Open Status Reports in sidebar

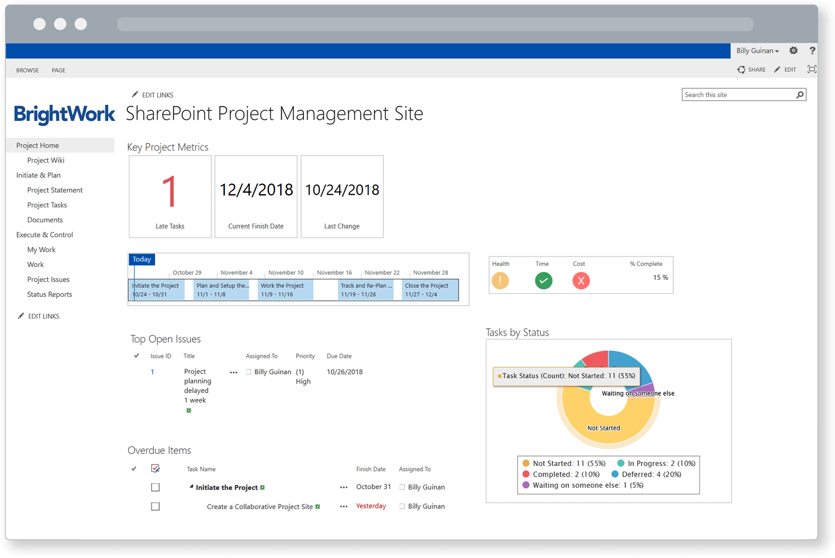click(x=50, y=294)
